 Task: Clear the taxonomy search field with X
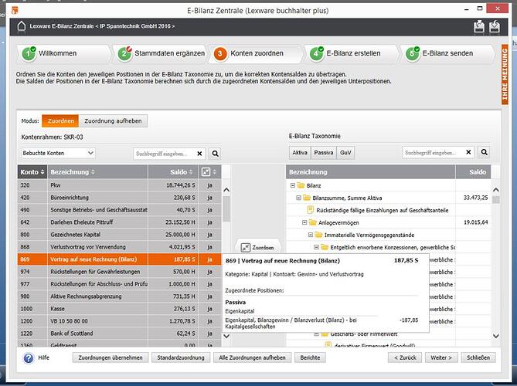coord(468,152)
